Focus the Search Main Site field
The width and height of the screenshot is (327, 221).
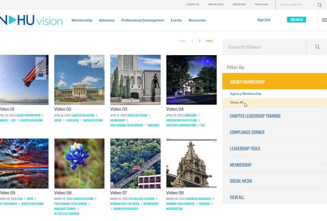click(x=296, y=5)
